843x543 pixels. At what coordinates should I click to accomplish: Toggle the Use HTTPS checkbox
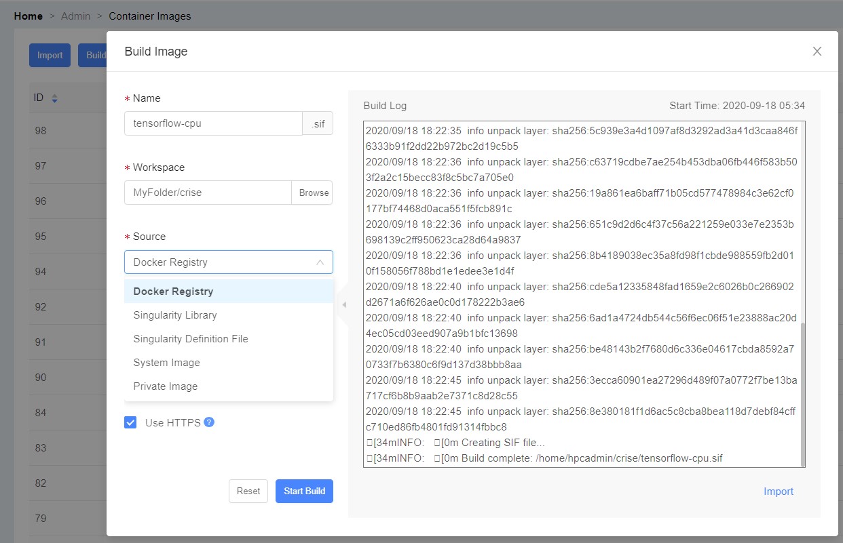coord(130,423)
